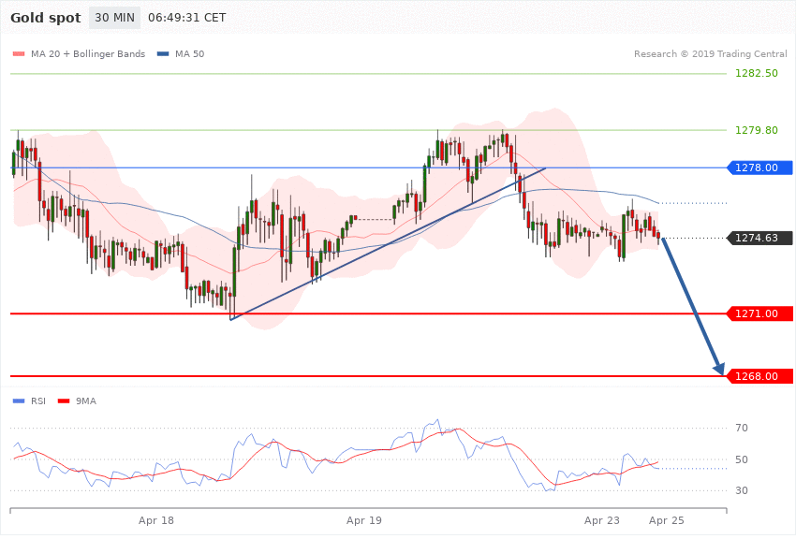Click the RSI indicator label

pyautogui.click(x=38, y=401)
